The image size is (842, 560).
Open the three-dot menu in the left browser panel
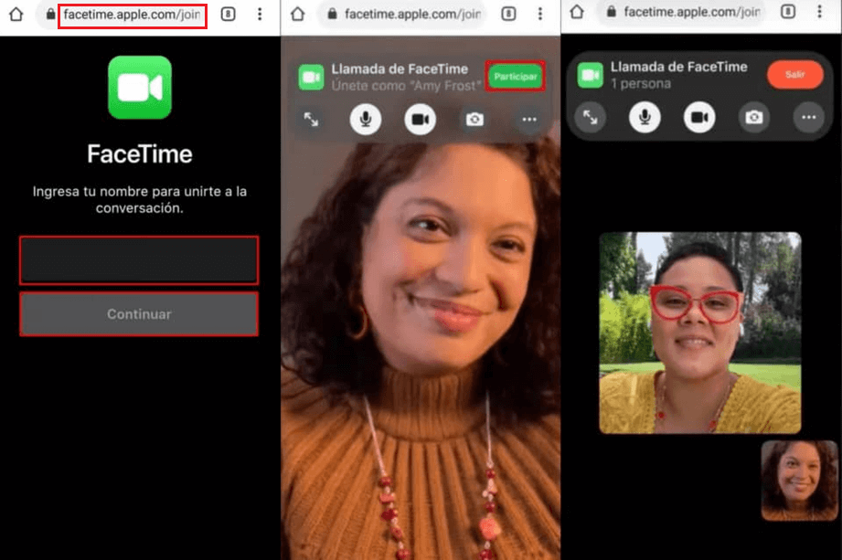(x=260, y=14)
